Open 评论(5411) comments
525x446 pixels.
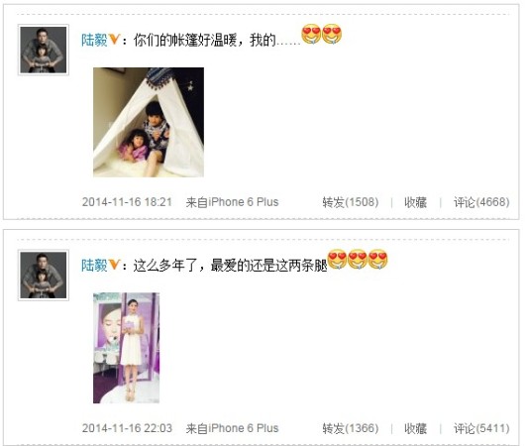pyautogui.click(x=481, y=428)
